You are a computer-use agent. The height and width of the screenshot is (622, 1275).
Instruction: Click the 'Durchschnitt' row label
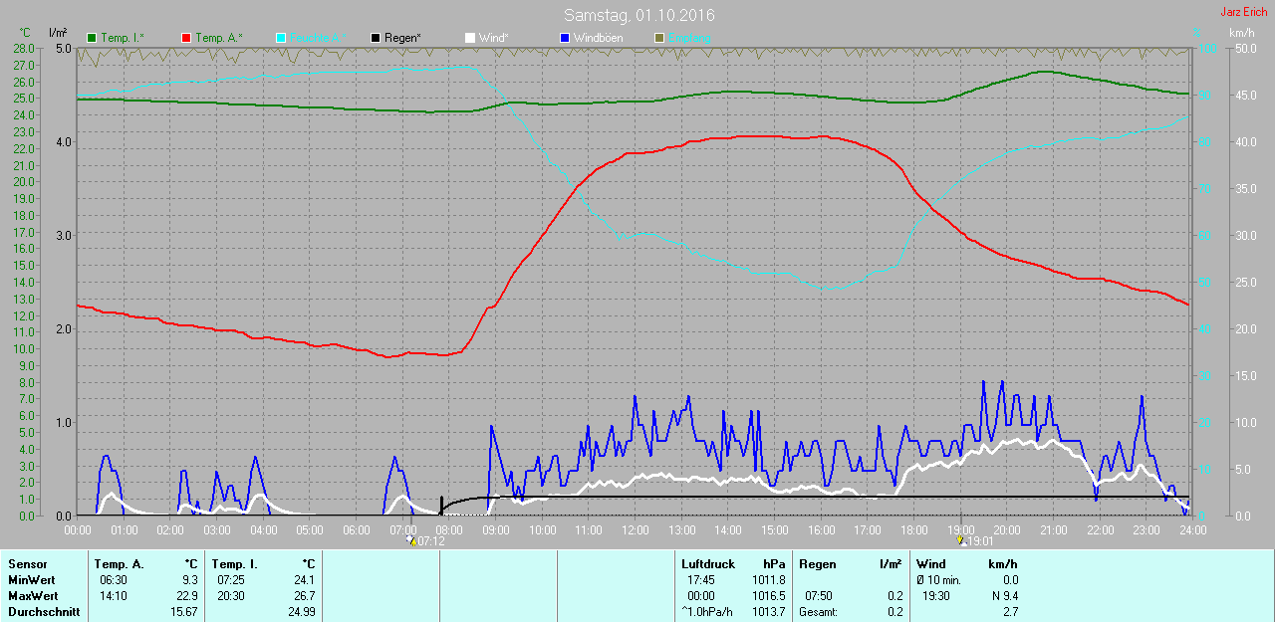44,612
